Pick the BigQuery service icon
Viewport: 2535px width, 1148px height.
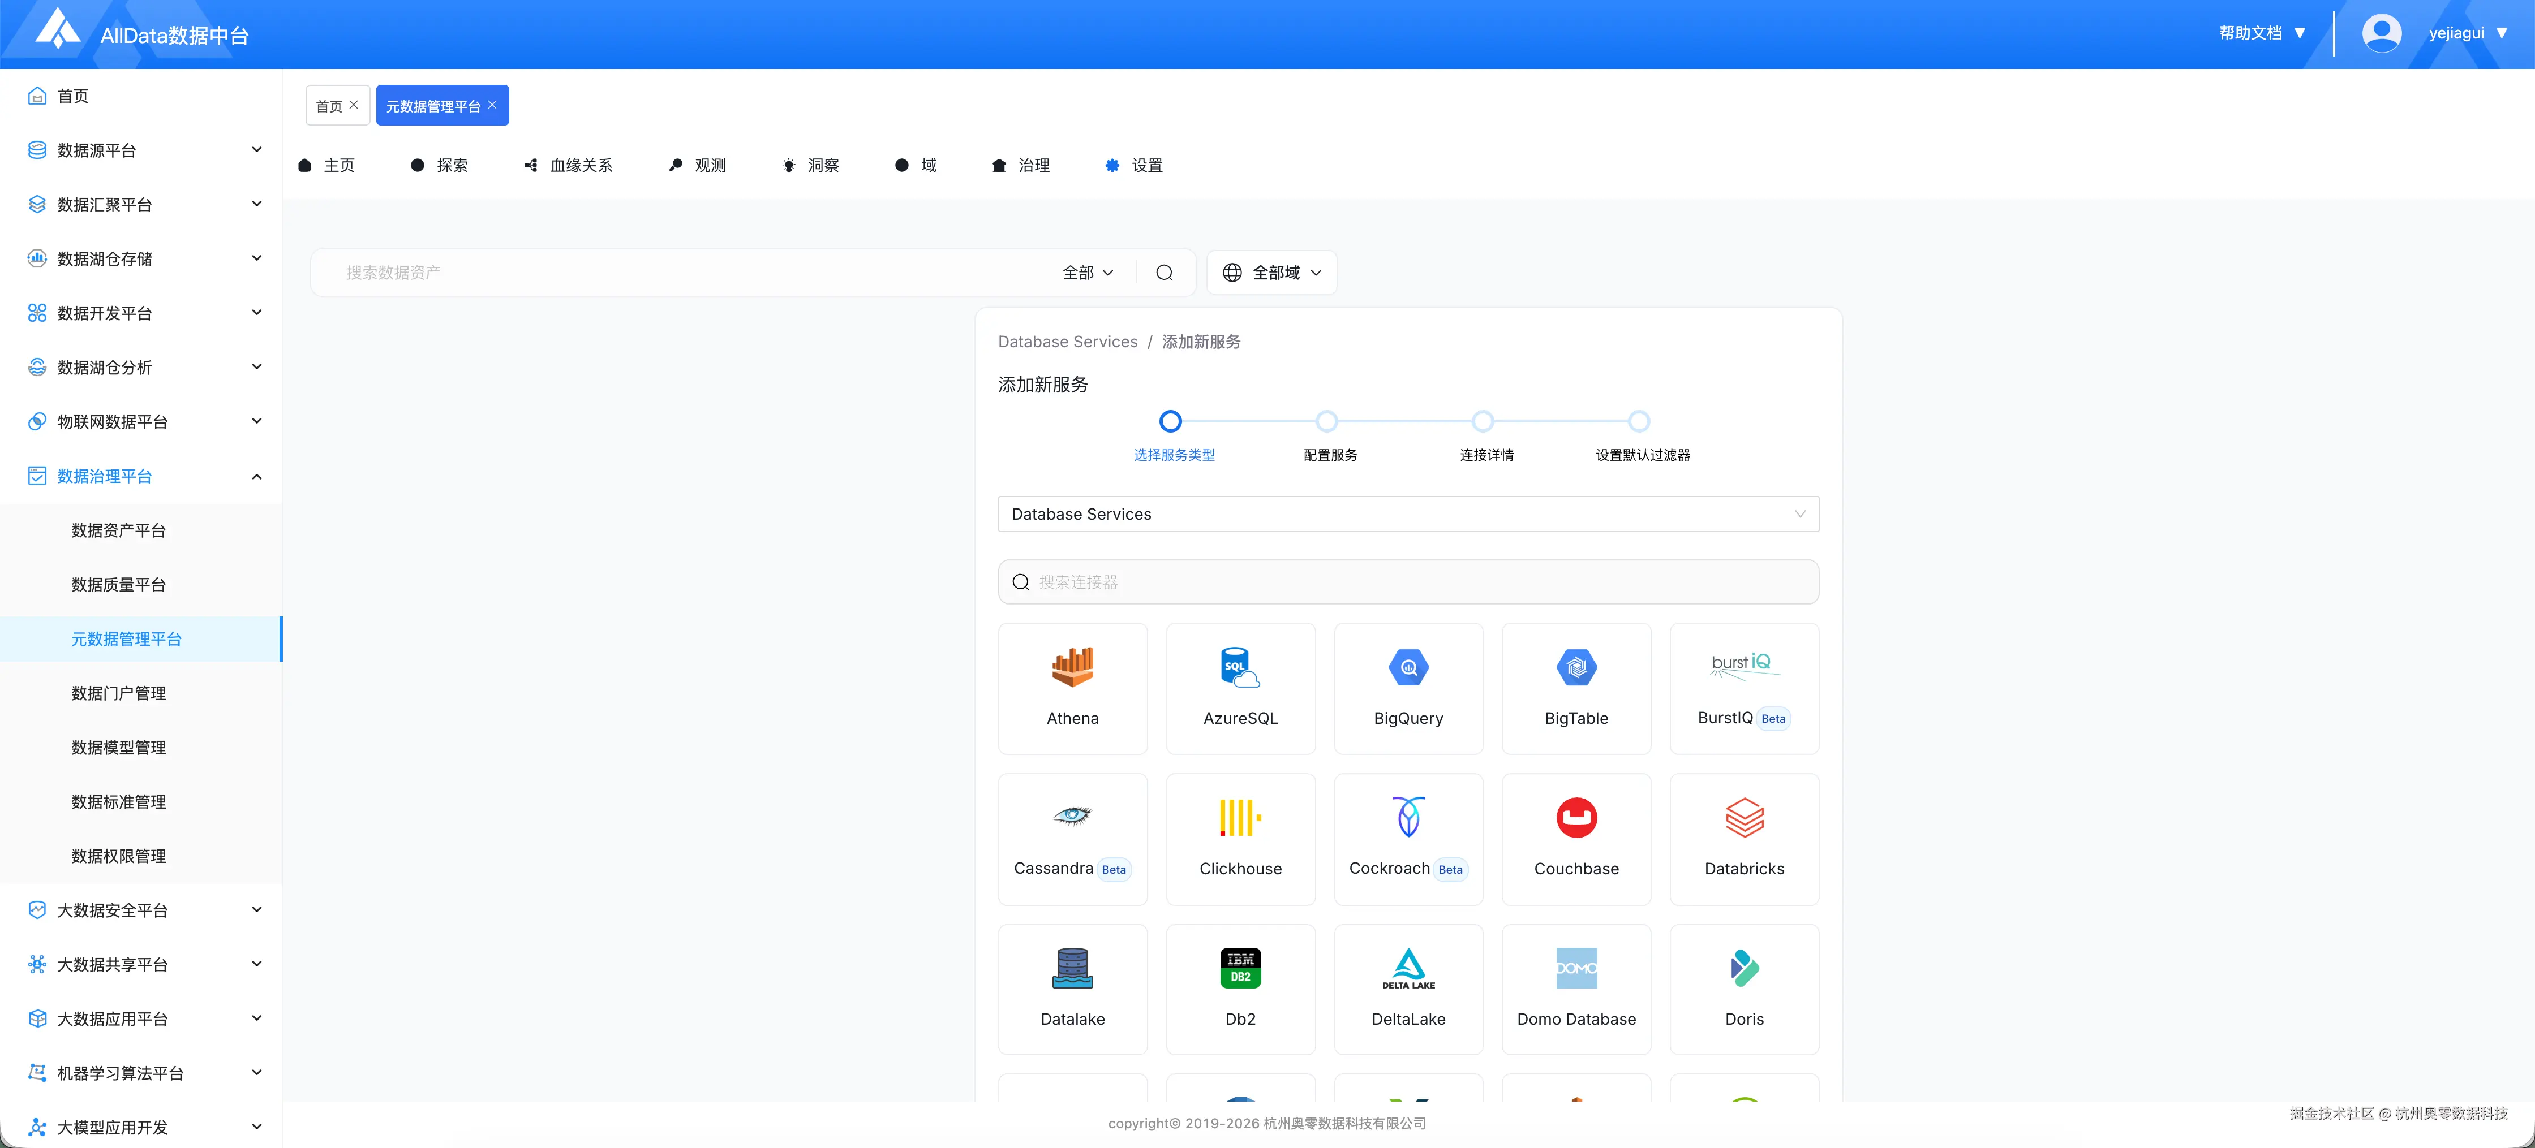(x=1407, y=668)
